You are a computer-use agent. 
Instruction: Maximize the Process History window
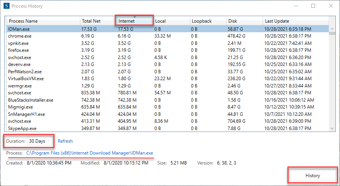pyautogui.click(x=313, y=6)
